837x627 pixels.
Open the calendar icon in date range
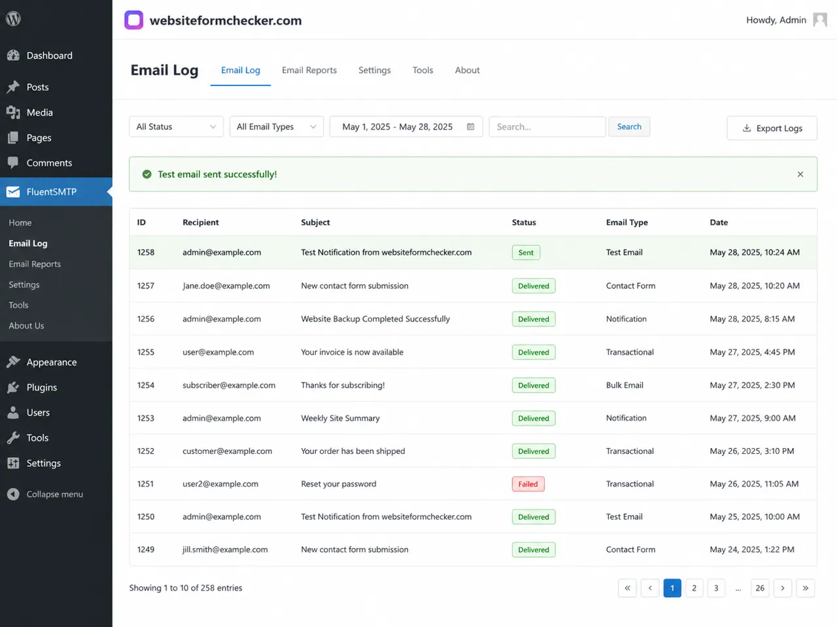[x=470, y=127]
